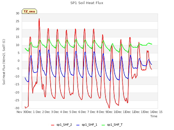Click the y-axis value 30
The width and height of the screenshot is (174, 130).
17,13
